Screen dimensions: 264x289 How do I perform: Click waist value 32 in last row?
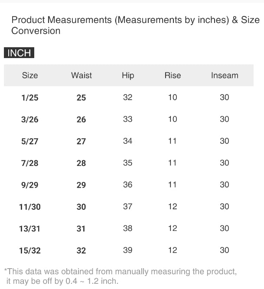coord(81,250)
